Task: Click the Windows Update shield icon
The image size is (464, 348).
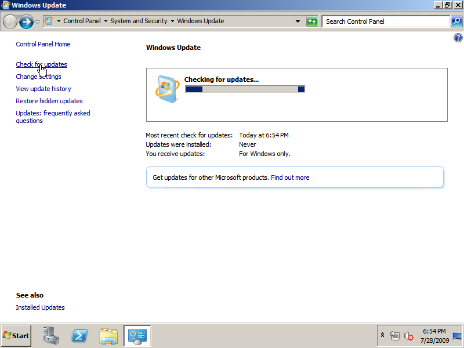Action: point(168,89)
